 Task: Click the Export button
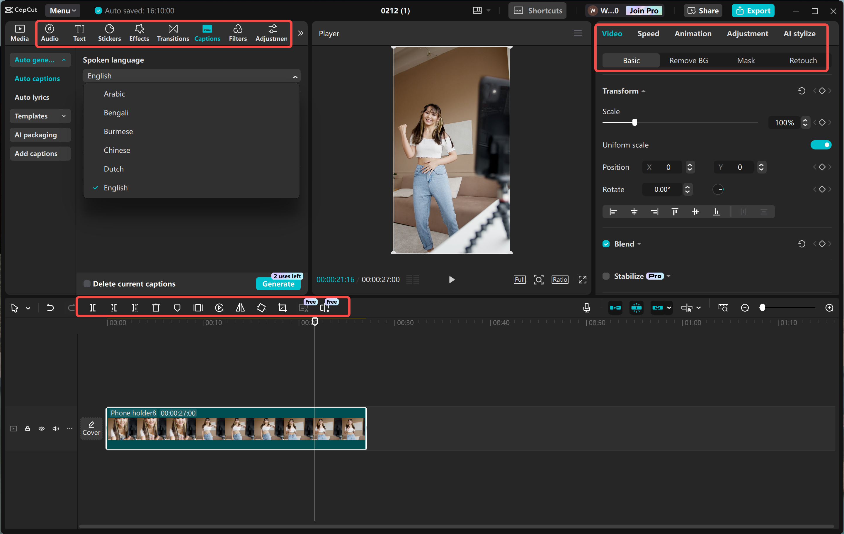tap(753, 10)
